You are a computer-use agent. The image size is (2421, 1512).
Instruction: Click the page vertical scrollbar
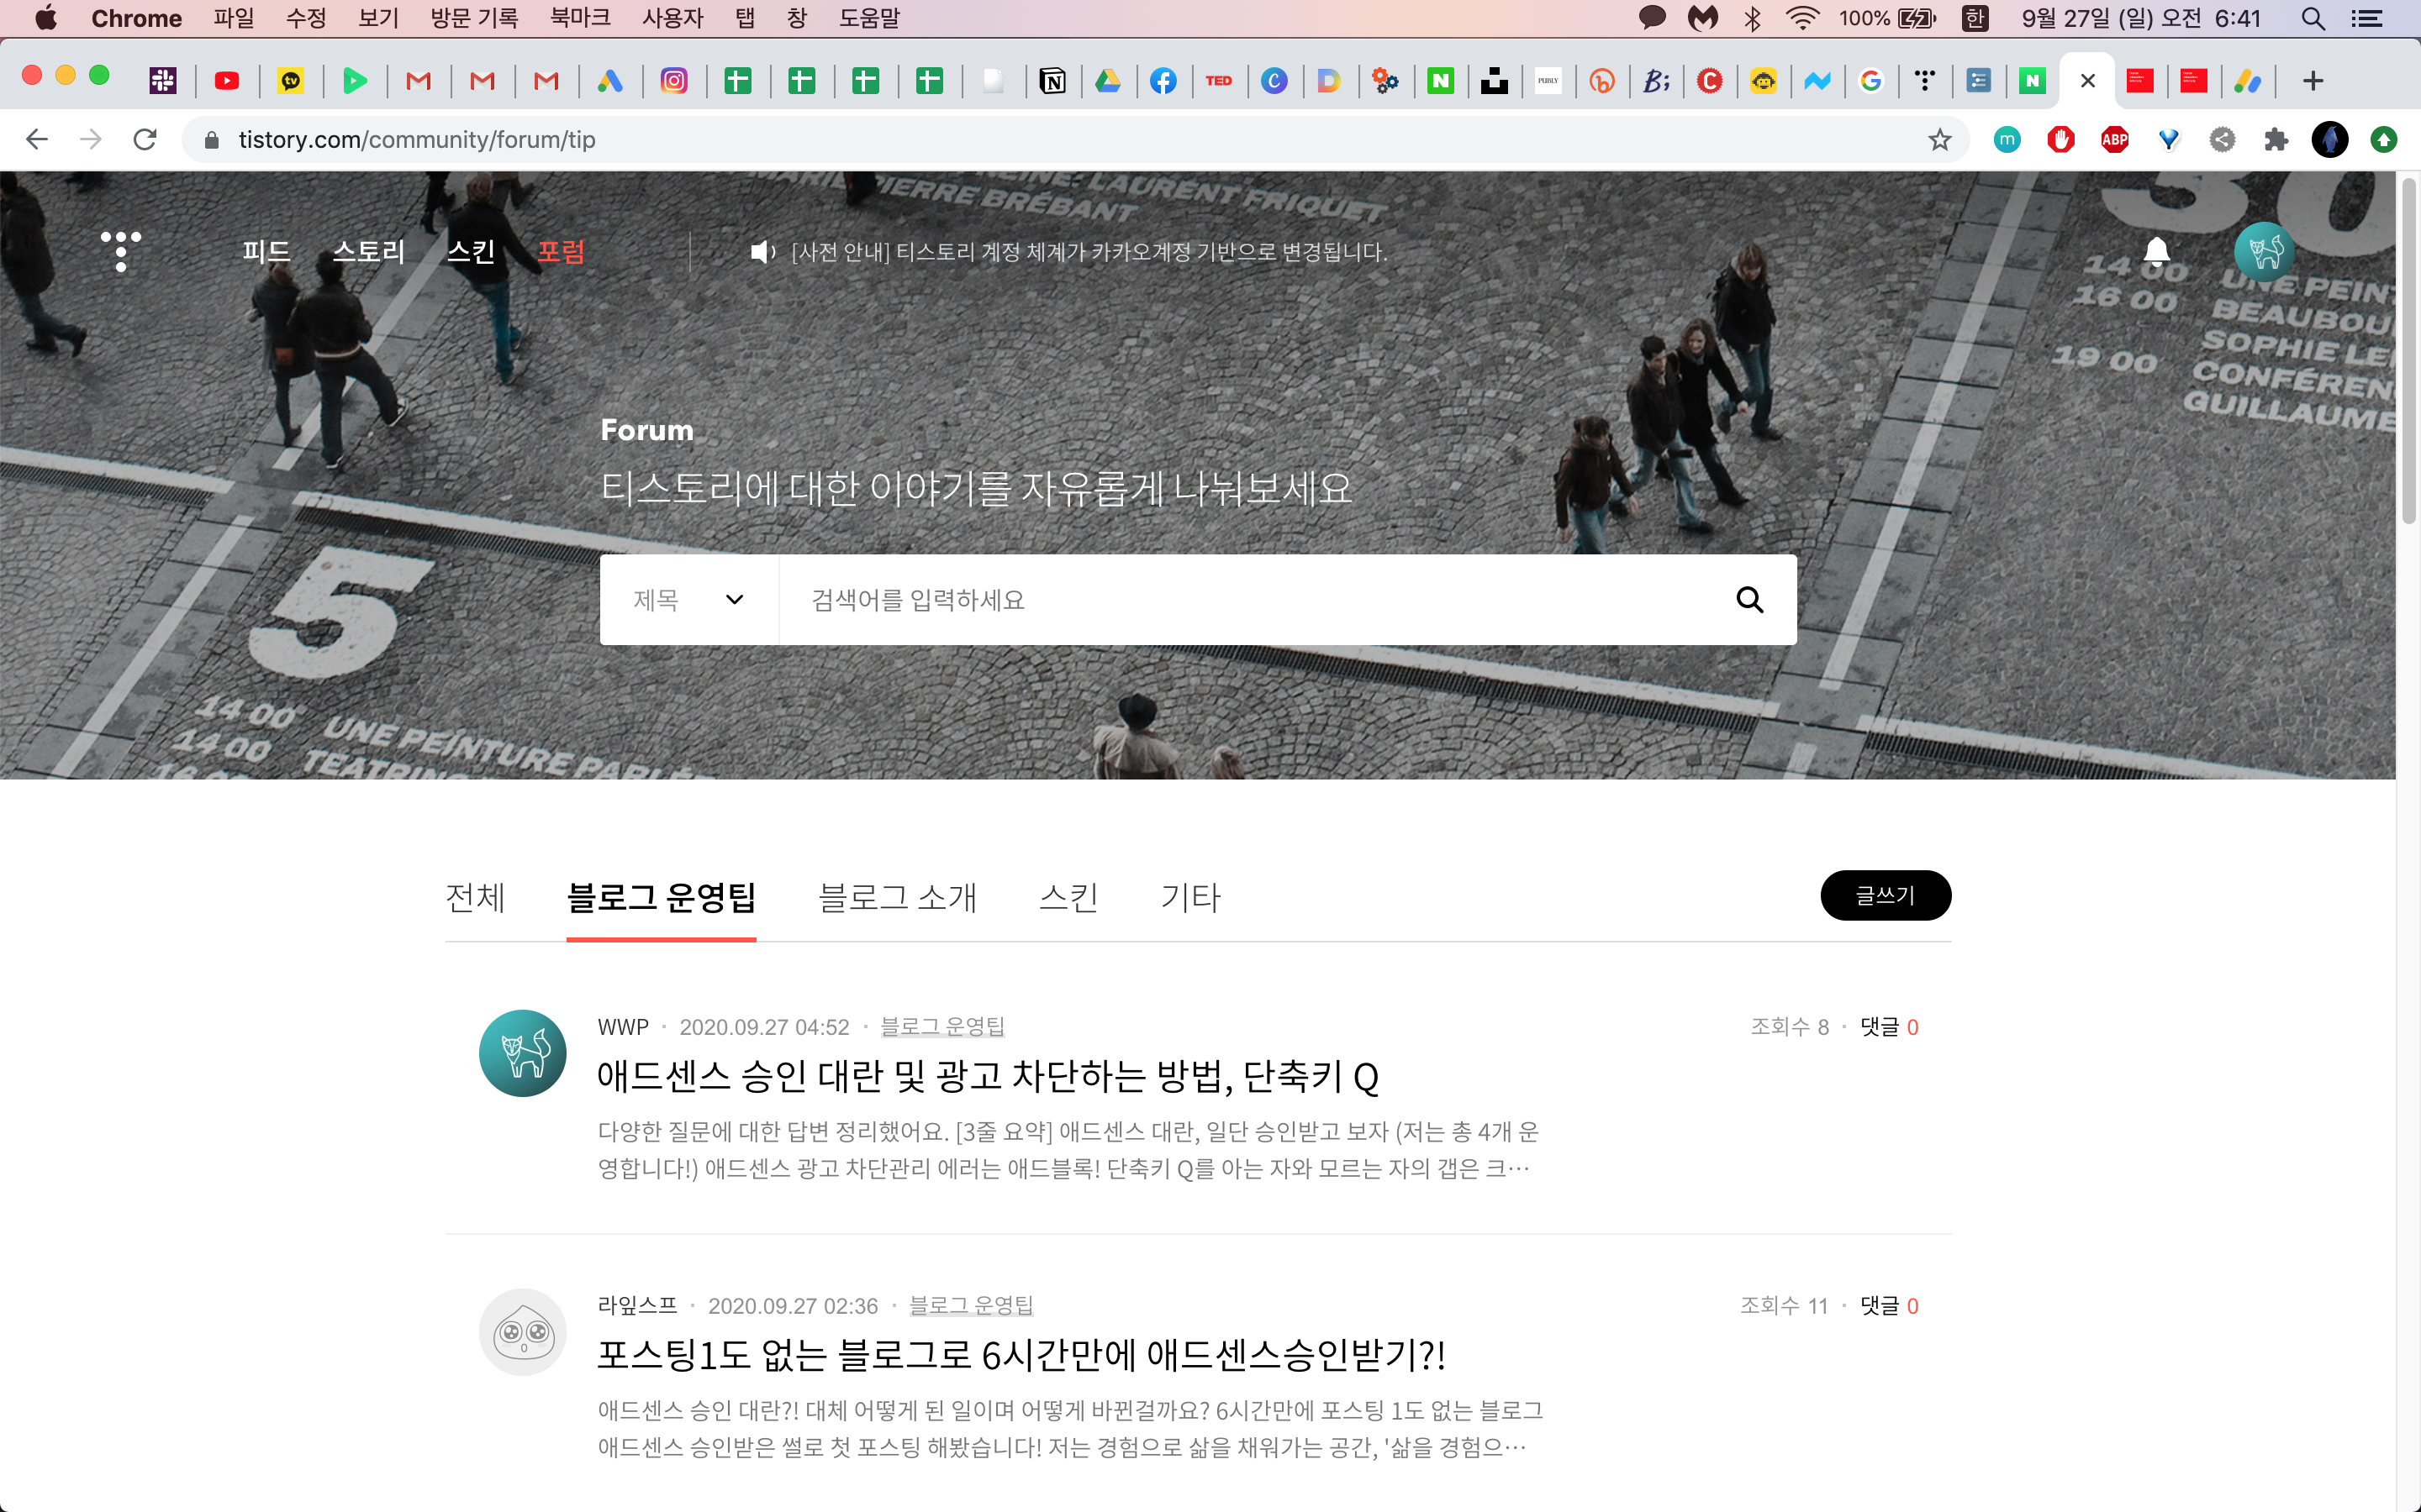(2408, 350)
